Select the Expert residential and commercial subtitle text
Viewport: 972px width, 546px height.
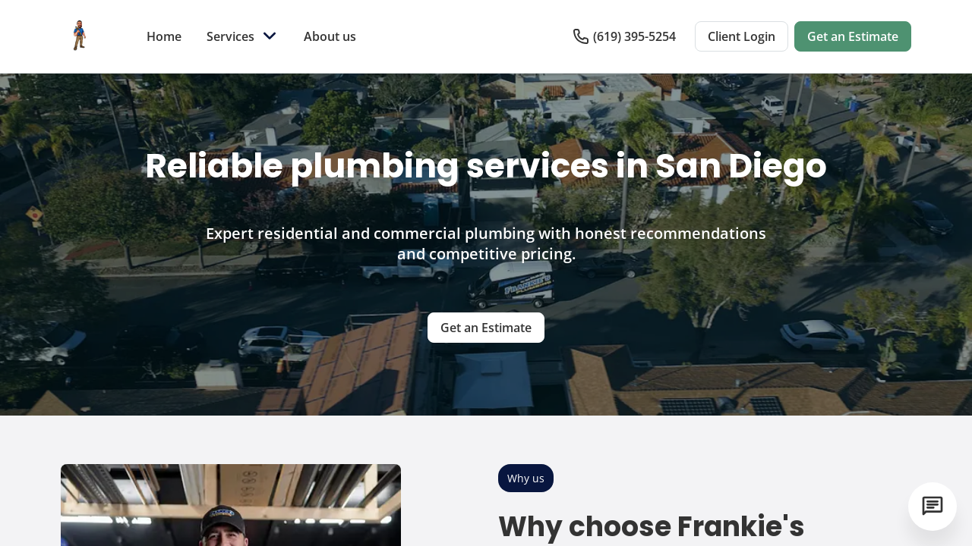coord(486,243)
